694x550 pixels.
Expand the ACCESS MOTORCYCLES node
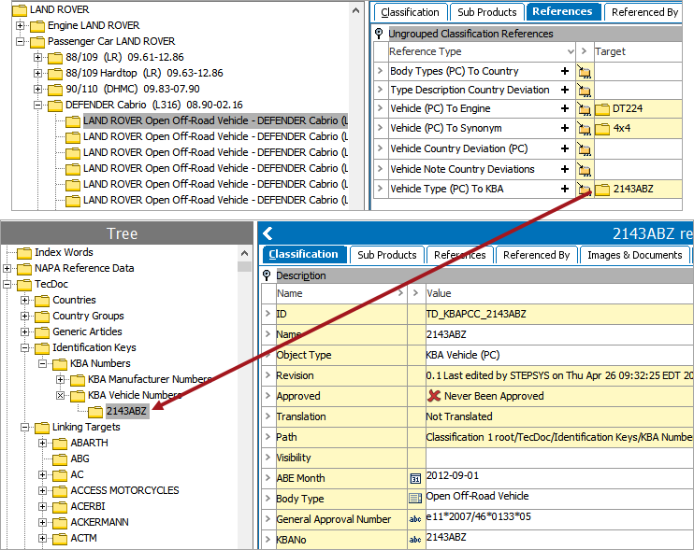pos(42,491)
